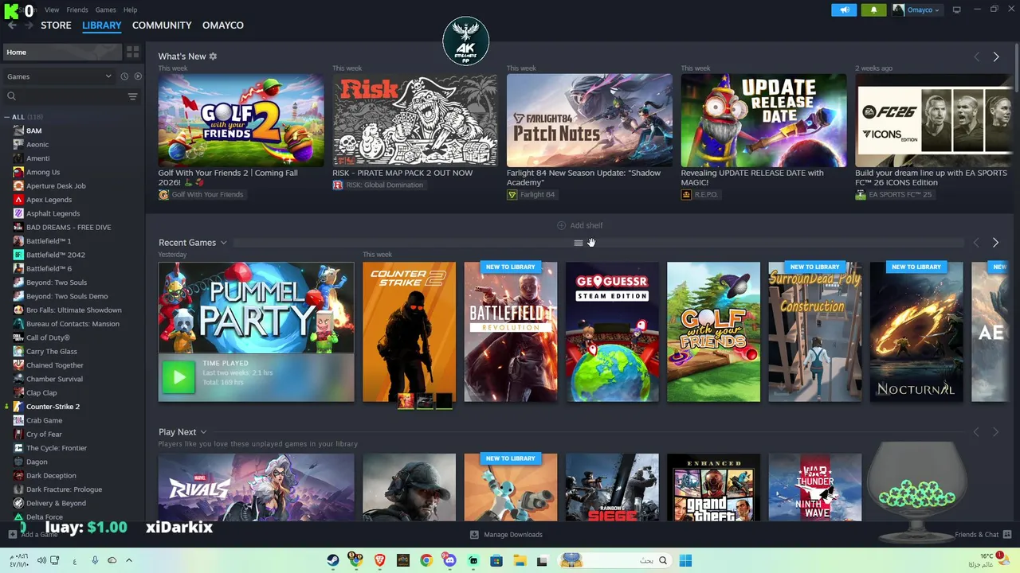Image resolution: width=1020 pixels, height=573 pixels.
Task: Open Google Chrome from the taskbar
Action: pos(426,560)
